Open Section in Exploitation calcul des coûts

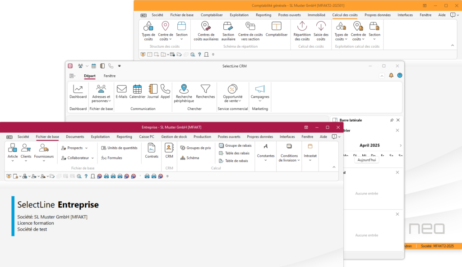374,31
